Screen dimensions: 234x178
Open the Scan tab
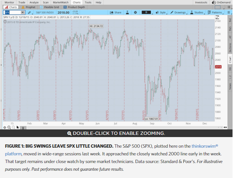[x=46, y=3]
